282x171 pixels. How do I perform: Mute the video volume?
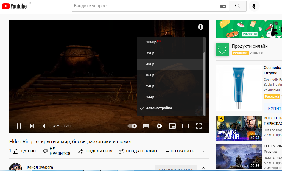tap(44, 126)
